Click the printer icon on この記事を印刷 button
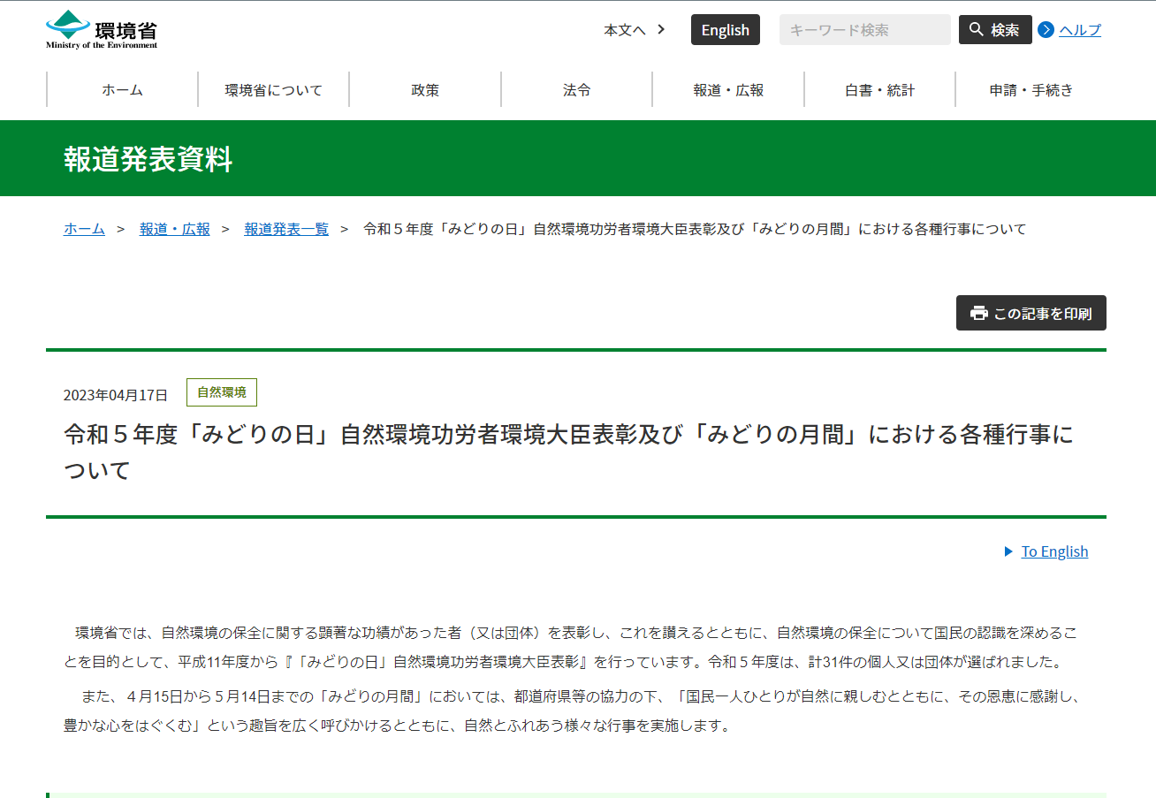 click(978, 312)
